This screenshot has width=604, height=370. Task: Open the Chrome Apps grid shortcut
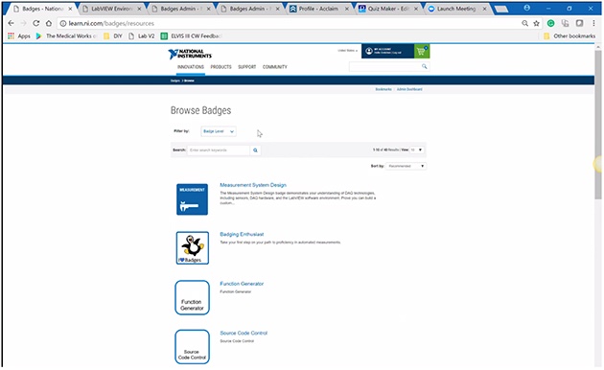click(x=11, y=35)
